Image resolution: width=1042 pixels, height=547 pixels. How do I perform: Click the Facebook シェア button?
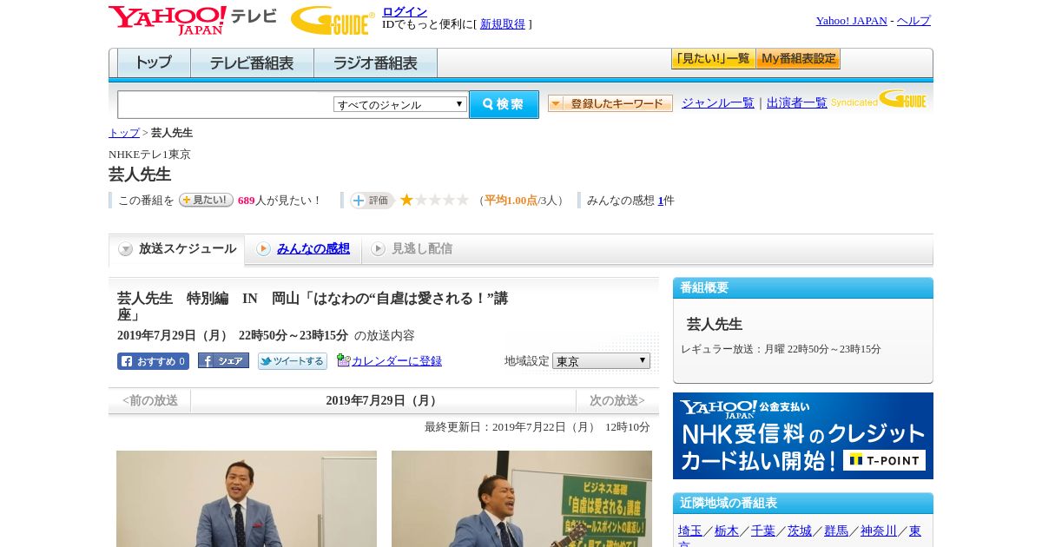223,360
